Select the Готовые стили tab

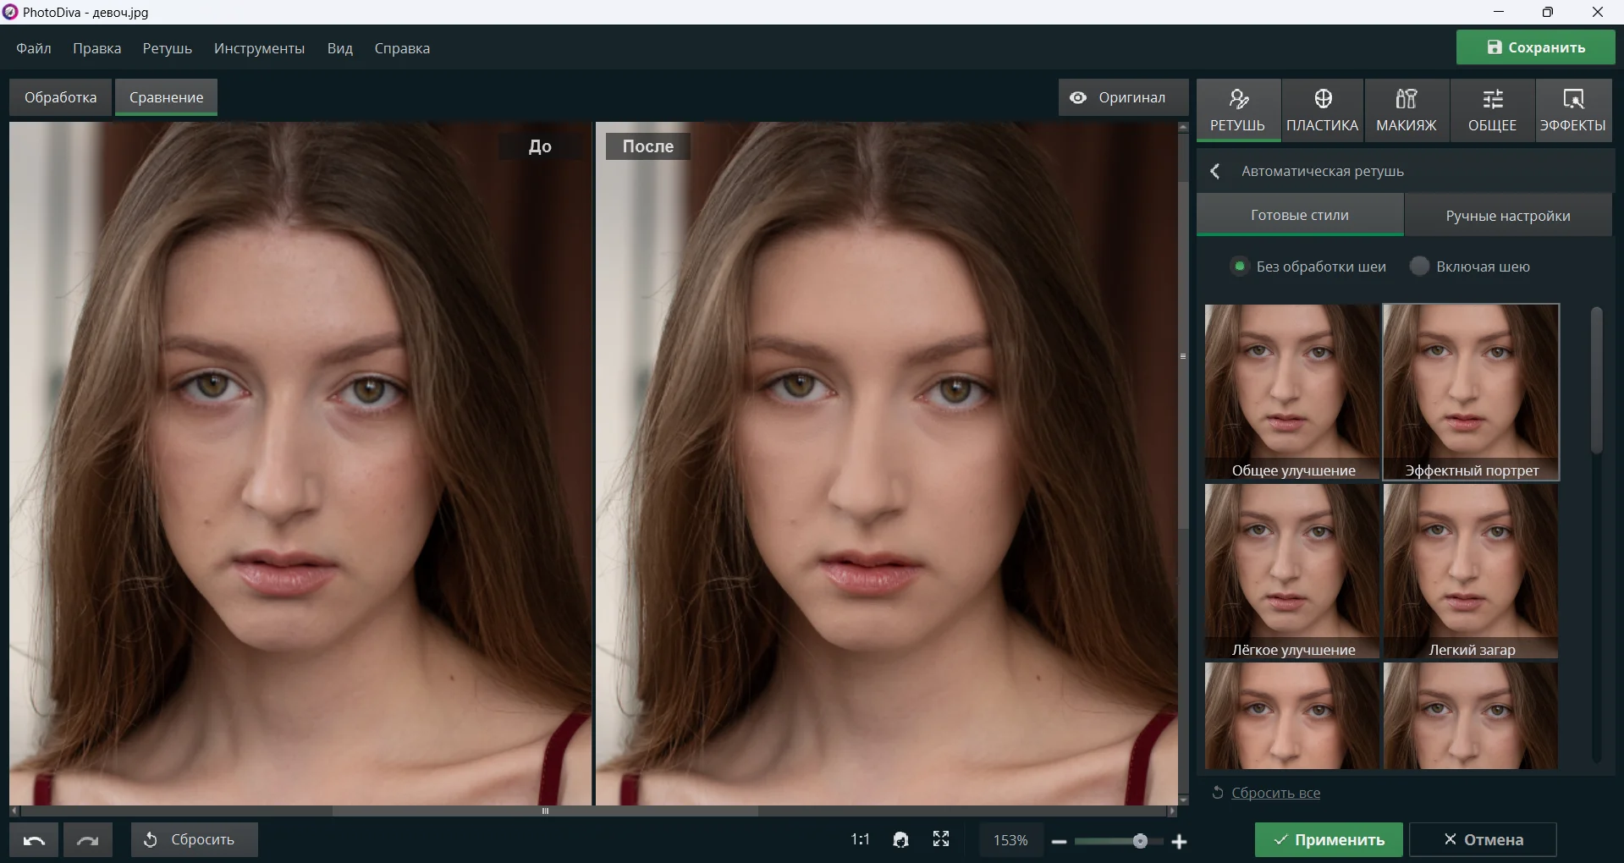(x=1300, y=215)
